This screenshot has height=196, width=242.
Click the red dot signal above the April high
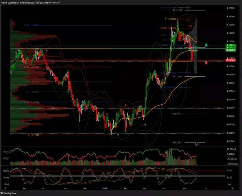pyautogui.click(x=191, y=26)
